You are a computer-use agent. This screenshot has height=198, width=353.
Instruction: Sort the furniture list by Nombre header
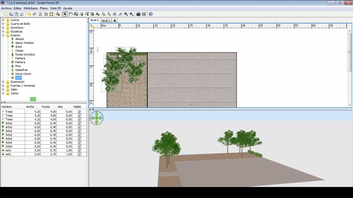(13, 107)
